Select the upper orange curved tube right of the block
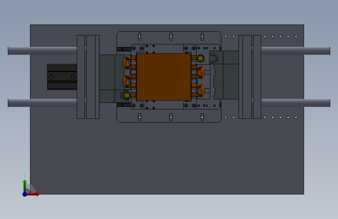Viewport: 338px width, 219px height. click(201, 72)
